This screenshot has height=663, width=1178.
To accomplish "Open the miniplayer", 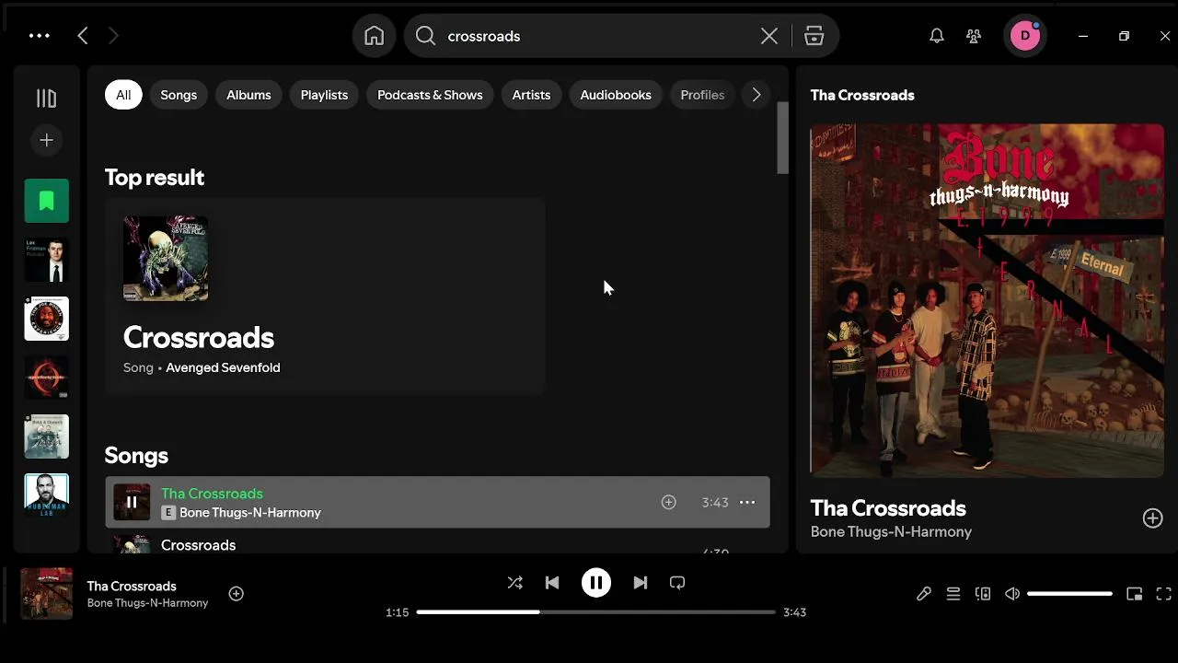I will (x=1134, y=594).
